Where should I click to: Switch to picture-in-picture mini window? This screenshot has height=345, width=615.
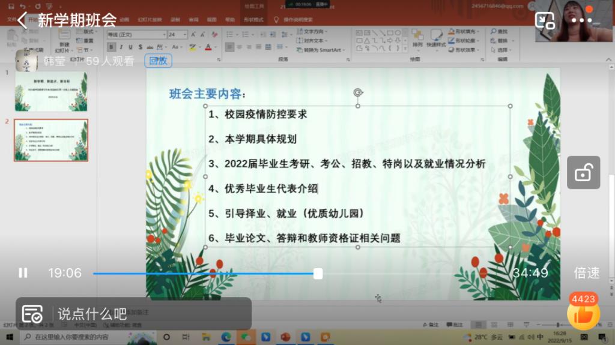[x=545, y=20]
